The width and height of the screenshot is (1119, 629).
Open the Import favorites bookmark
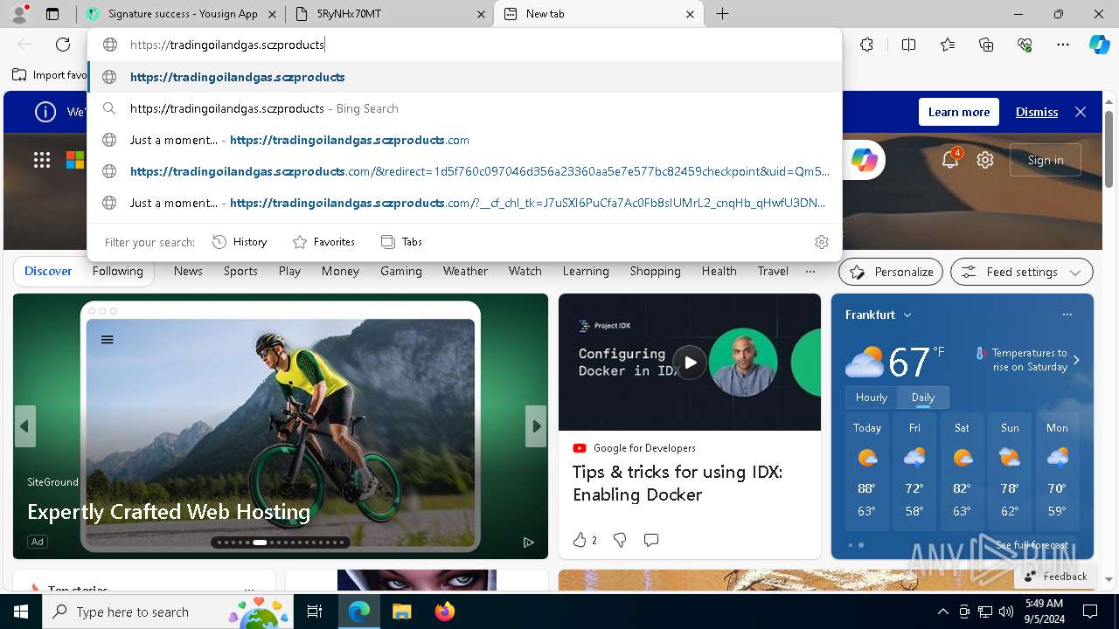coord(50,75)
